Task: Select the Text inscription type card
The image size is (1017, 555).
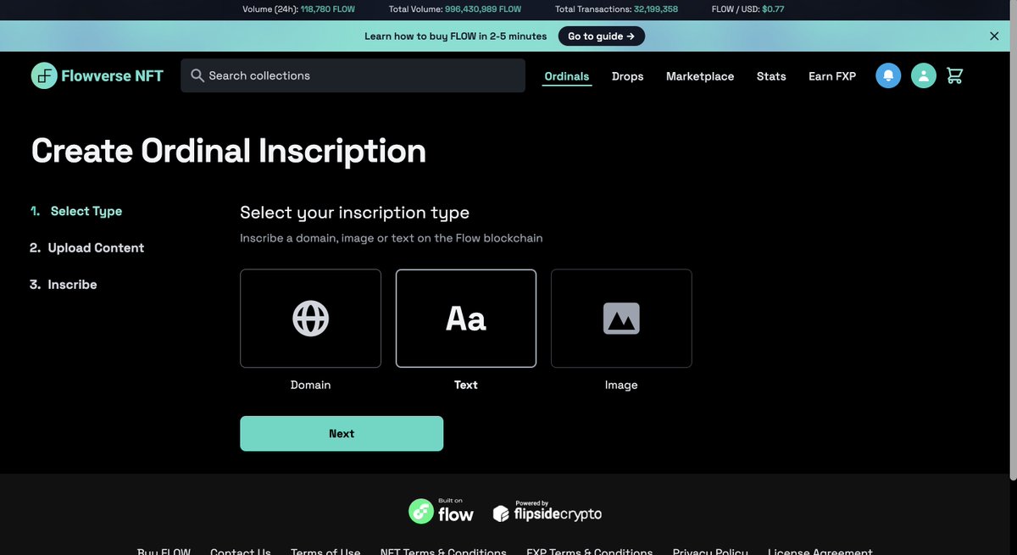Action: [465, 318]
